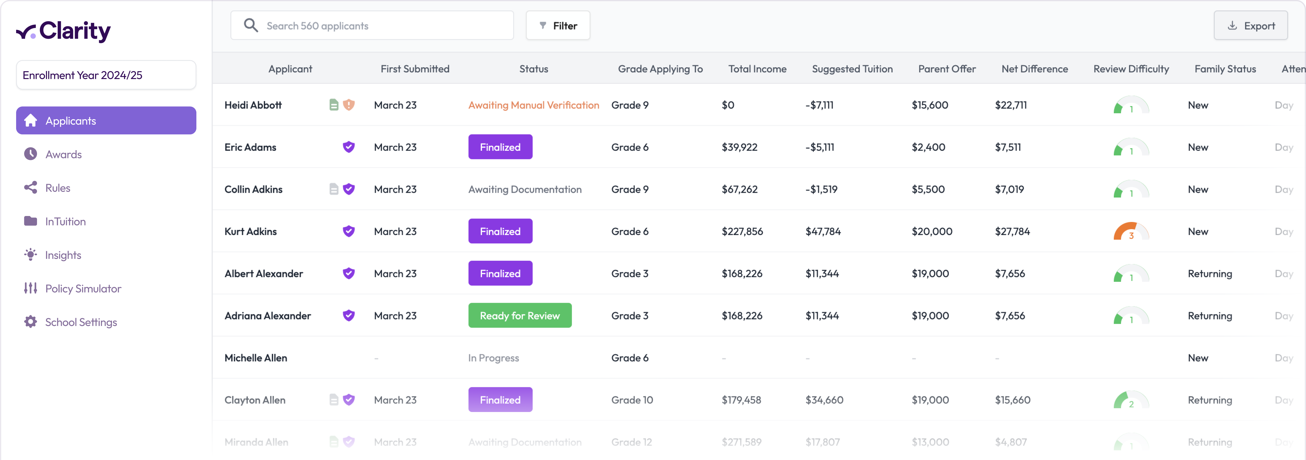Screen dimensions: 1306x460
Task: Open the Awards section
Action: (63, 154)
